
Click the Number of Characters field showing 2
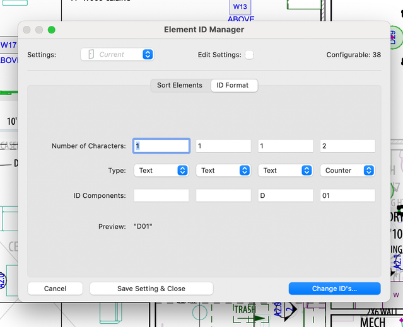pyautogui.click(x=348, y=146)
